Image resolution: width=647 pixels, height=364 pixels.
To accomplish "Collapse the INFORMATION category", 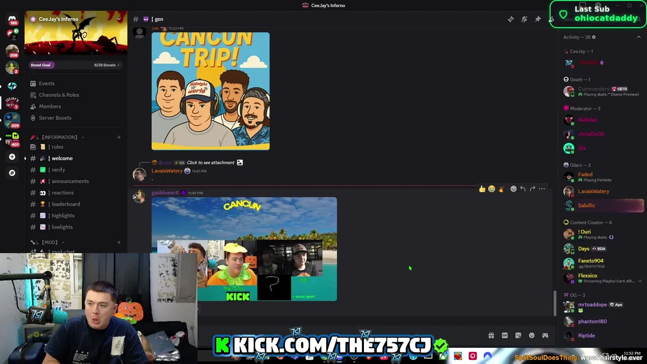I will coord(82,137).
